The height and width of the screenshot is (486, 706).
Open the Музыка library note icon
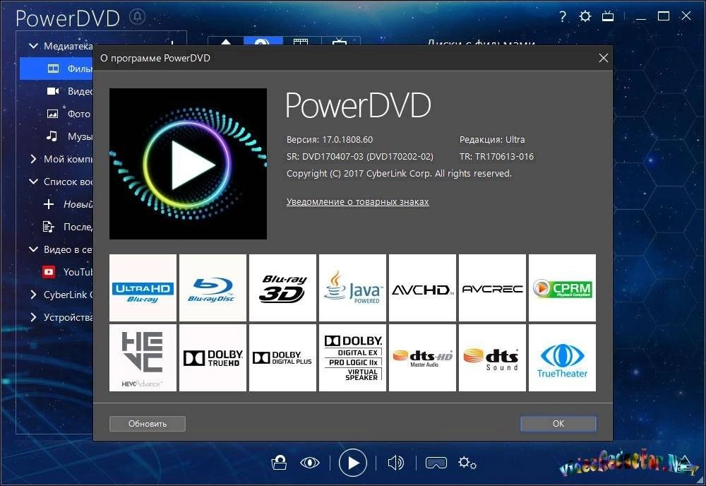point(52,136)
